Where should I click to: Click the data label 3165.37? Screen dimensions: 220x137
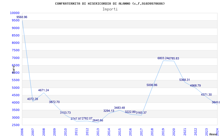point(141,113)
